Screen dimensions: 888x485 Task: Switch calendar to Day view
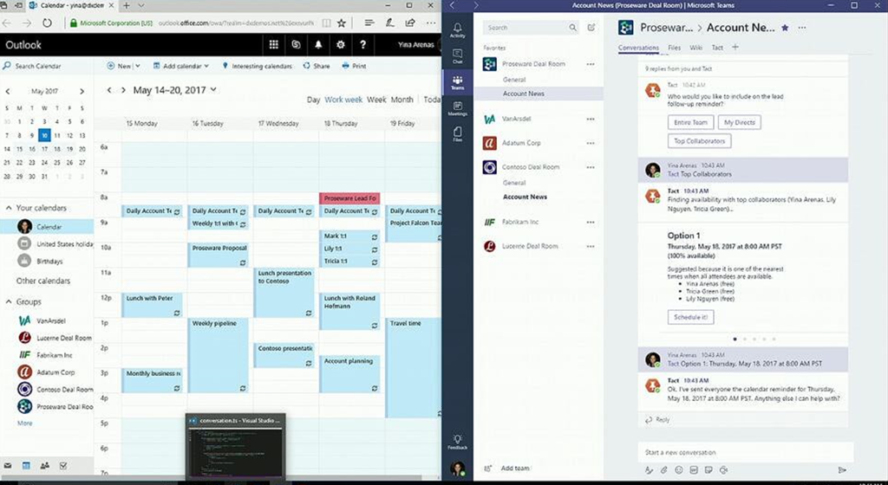(x=313, y=100)
